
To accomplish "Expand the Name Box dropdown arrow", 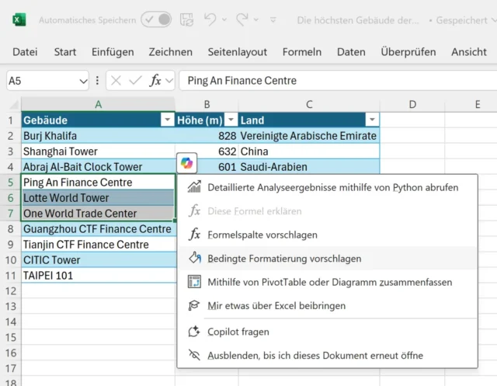I will (x=82, y=81).
